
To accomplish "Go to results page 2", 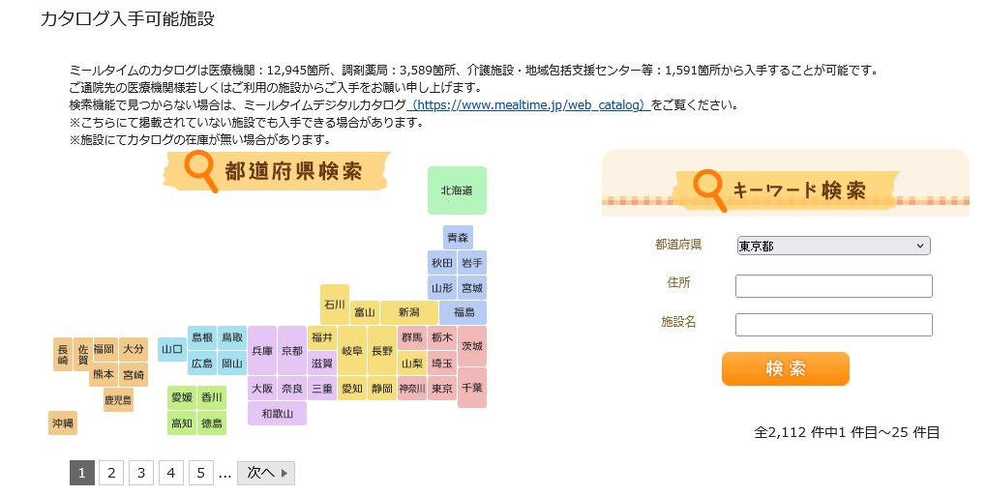I will pyautogui.click(x=111, y=473).
